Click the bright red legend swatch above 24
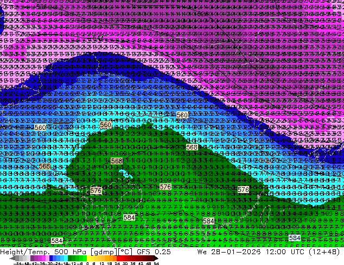The width and height of the screenshot is (344, 265). [x=118, y=259]
